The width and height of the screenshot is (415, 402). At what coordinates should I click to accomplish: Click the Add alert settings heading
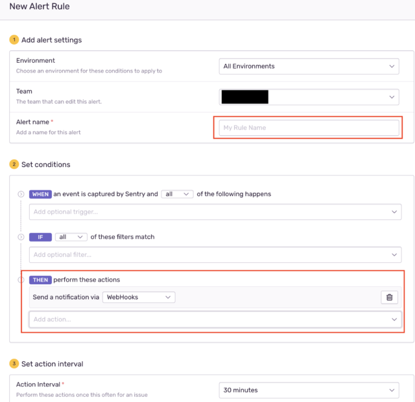coord(52,40)
